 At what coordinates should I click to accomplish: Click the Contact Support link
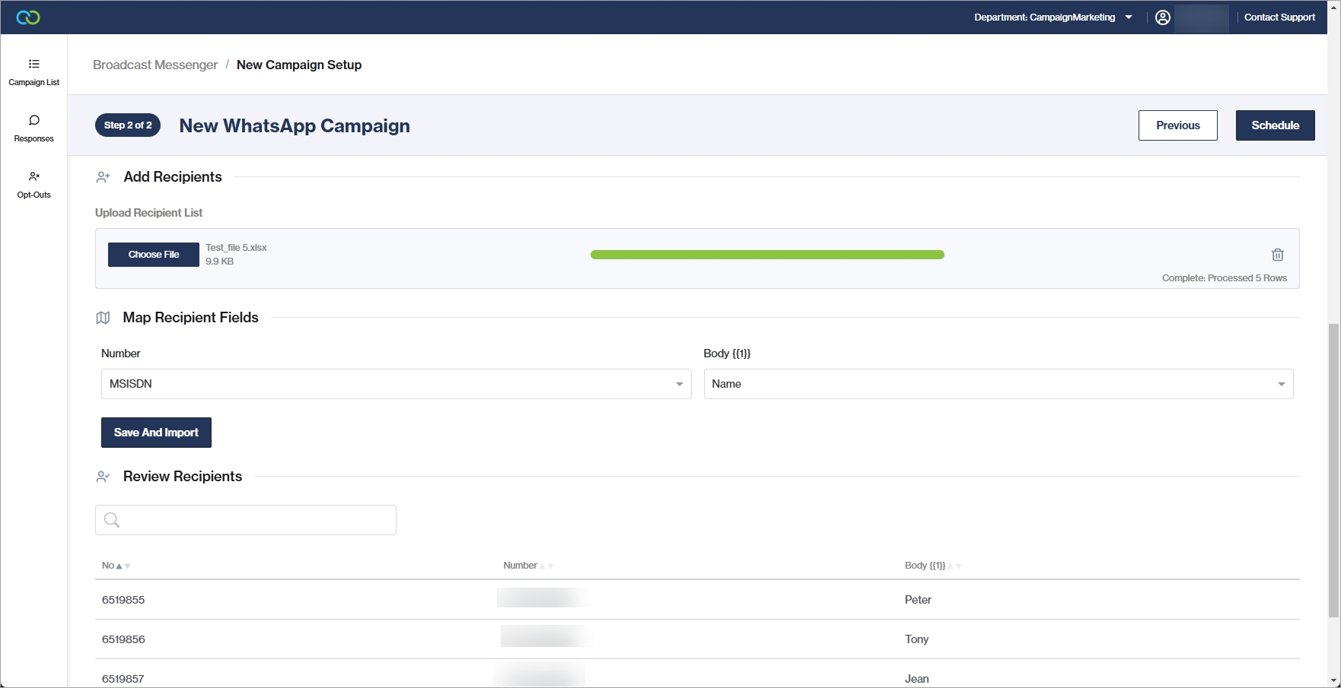point(1279,17)
